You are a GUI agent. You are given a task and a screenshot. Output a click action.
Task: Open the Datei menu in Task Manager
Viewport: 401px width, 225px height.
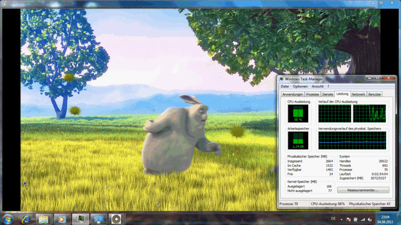285,86
